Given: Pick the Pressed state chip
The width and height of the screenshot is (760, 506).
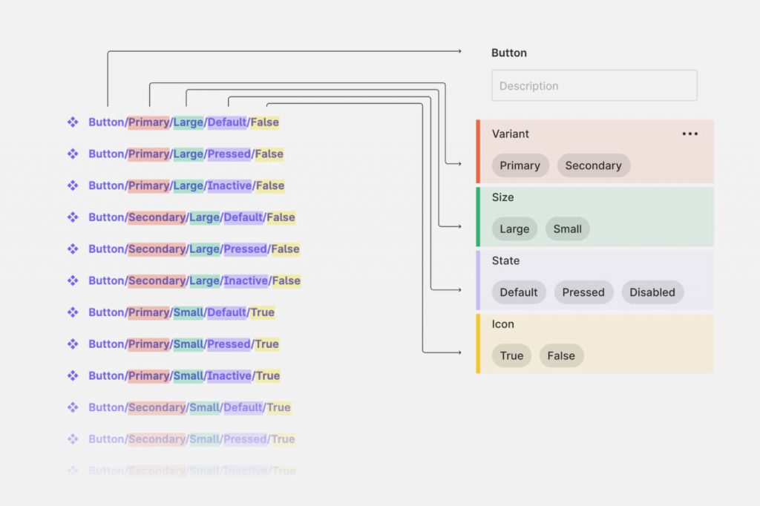Looking at the screenshot, I should point(583,292).
